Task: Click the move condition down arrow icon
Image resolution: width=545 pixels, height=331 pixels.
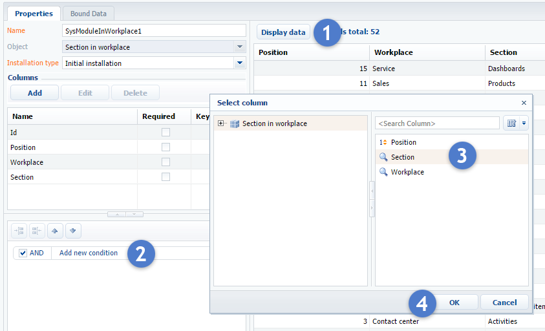Action: 73,231
